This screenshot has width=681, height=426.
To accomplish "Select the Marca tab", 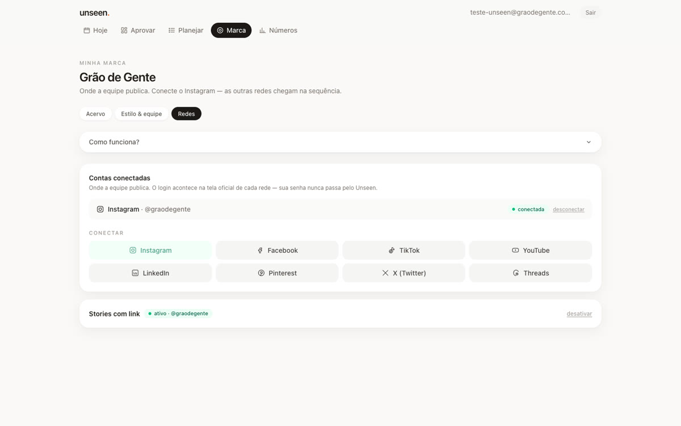I will 231,30.
